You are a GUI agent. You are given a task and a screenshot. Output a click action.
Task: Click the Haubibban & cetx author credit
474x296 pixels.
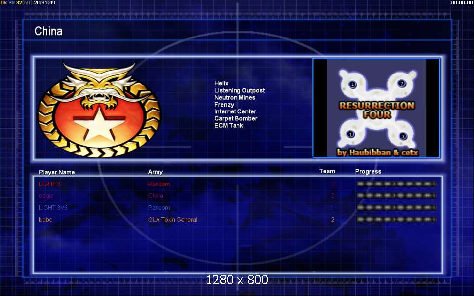(378, 152)
